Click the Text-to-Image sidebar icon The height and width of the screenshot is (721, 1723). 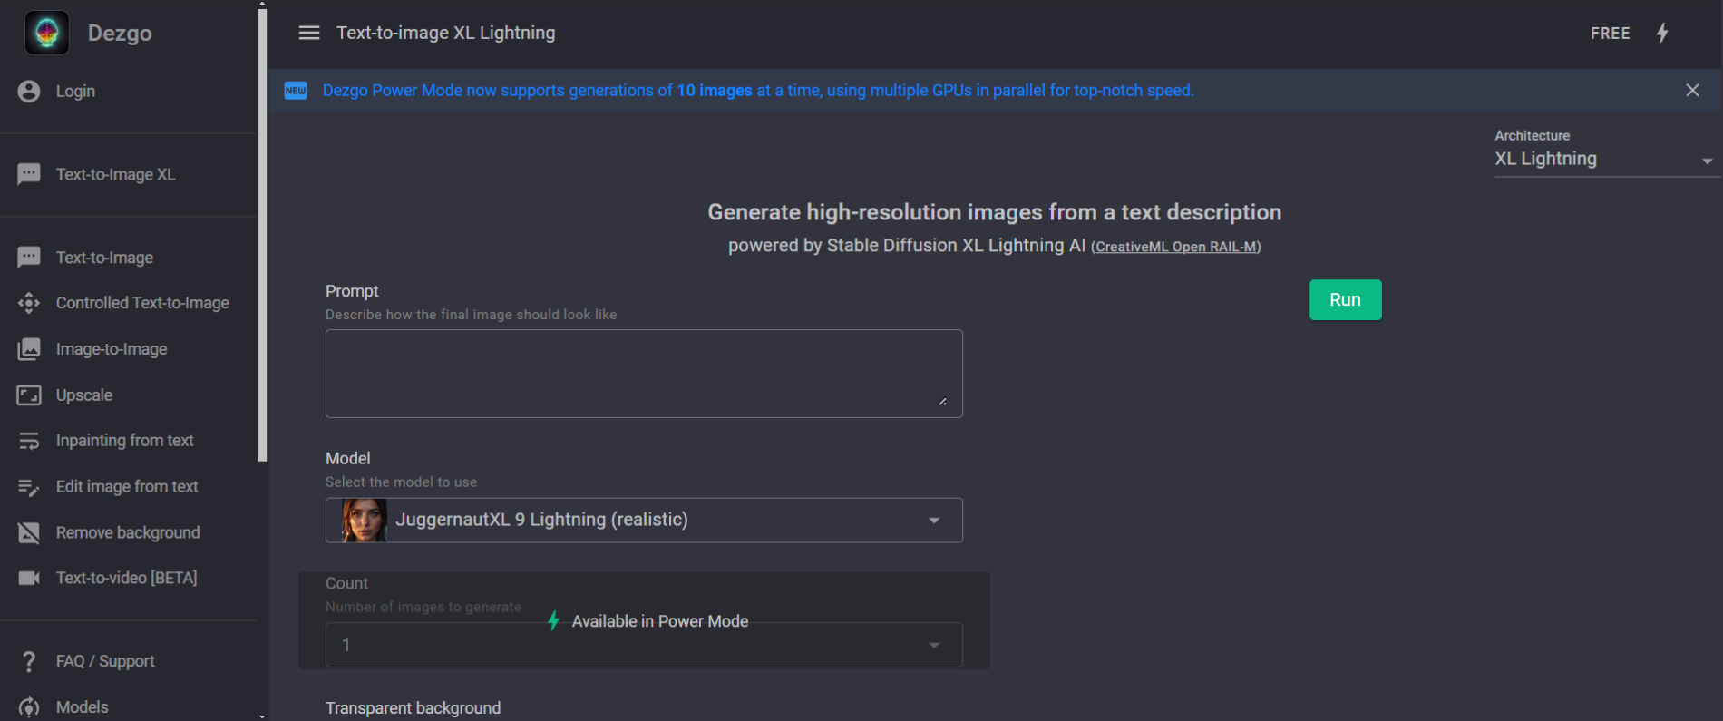[x=29, y=258]
